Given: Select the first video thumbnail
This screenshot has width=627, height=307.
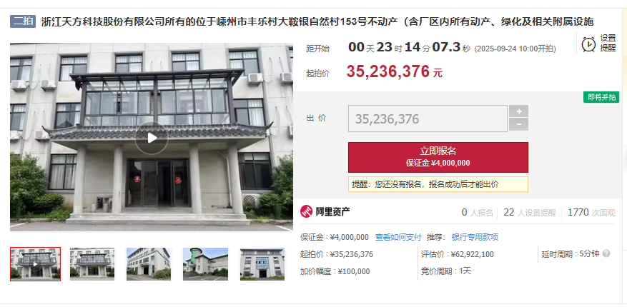Looking at the screenshot, I should (x=36, y=264).
